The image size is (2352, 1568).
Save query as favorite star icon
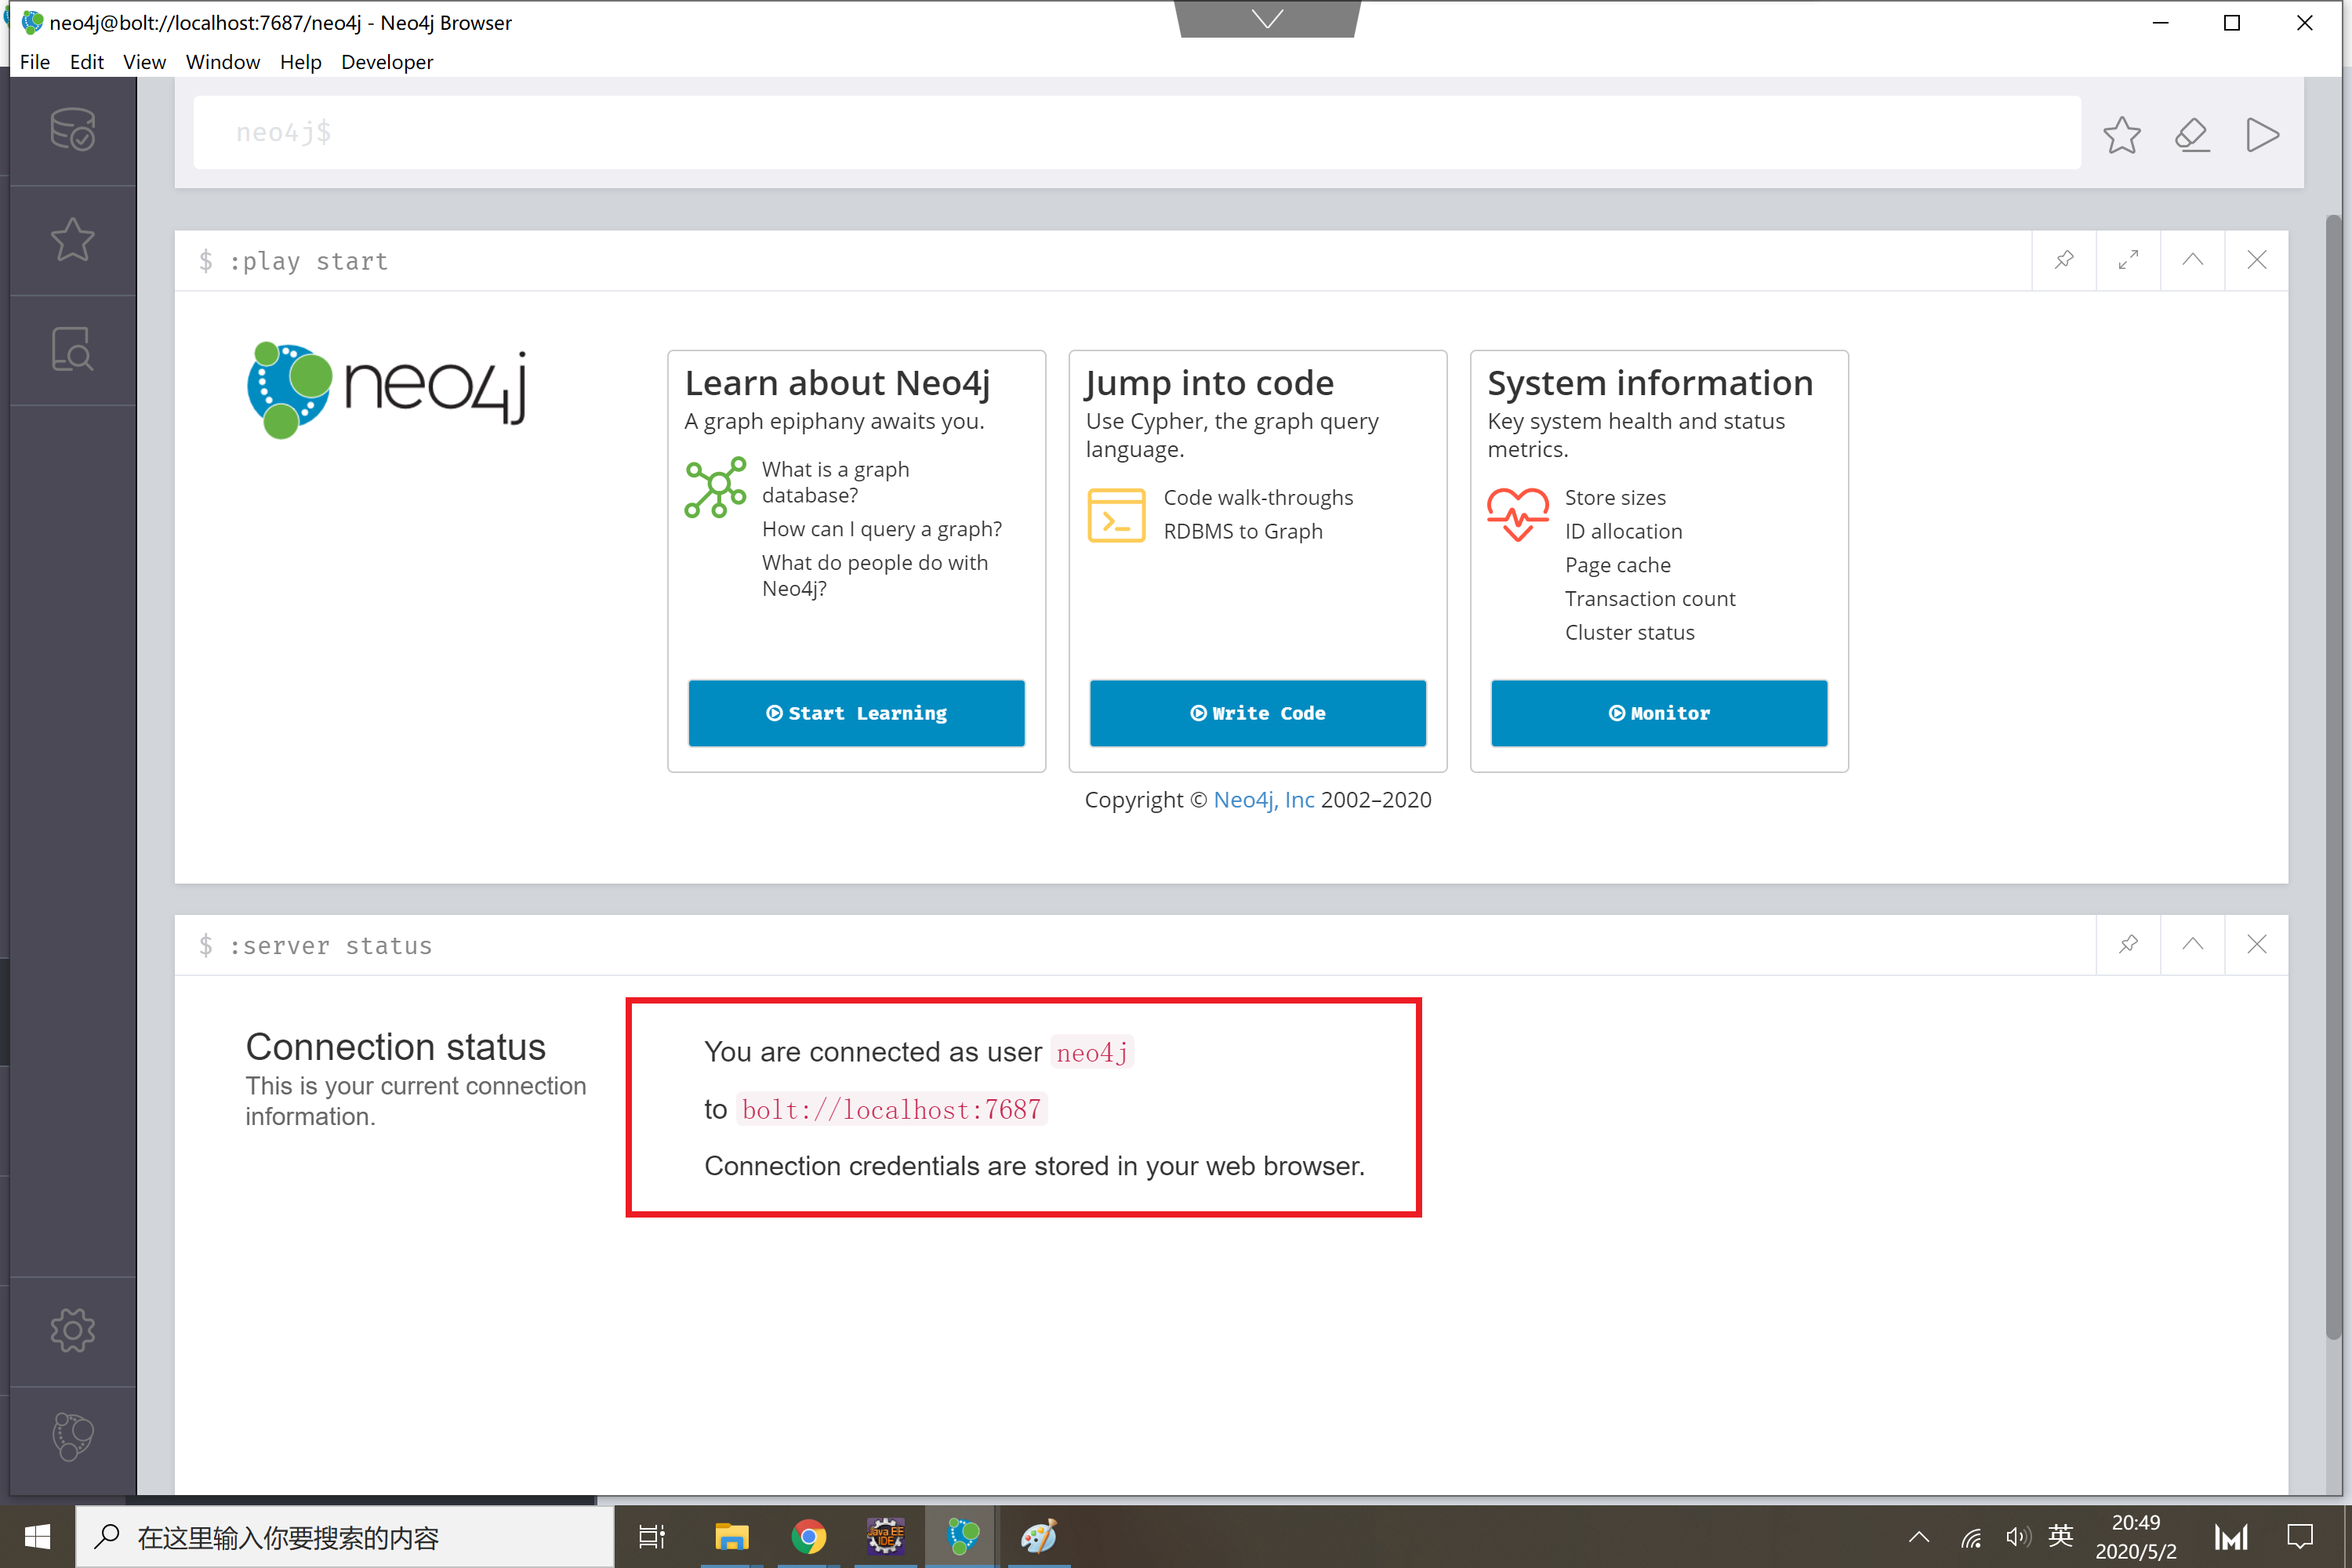point(2121,134)
